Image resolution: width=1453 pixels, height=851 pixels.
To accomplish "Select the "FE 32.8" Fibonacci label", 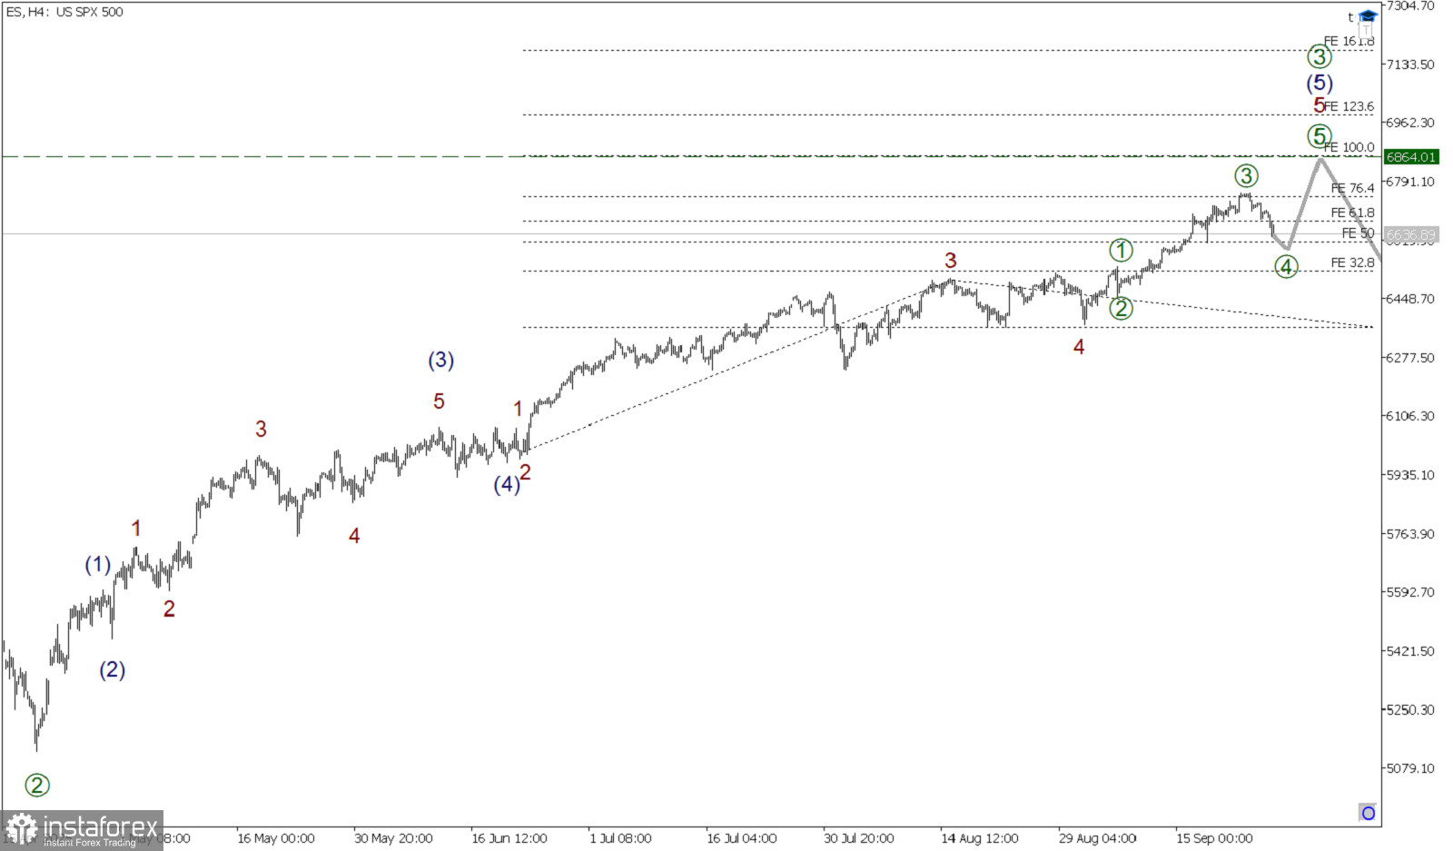I will (1352, 262).
